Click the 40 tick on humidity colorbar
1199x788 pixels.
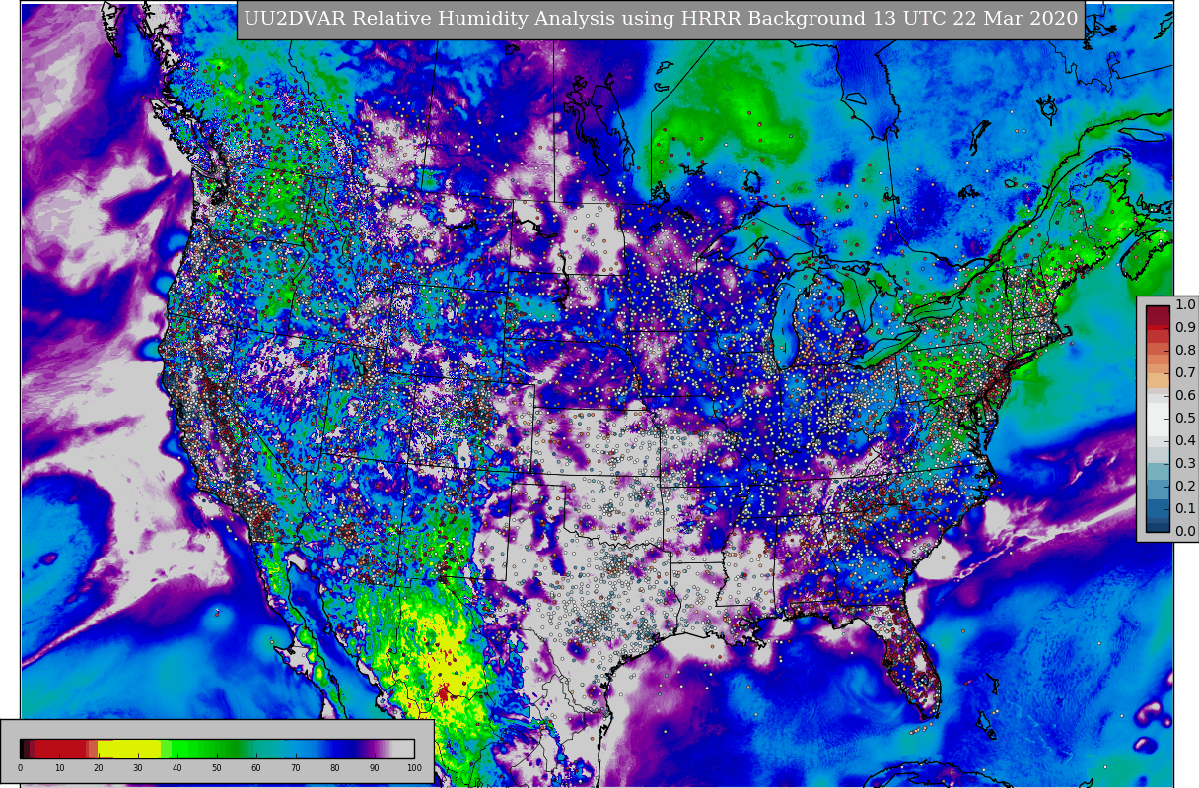click(177, 768)
